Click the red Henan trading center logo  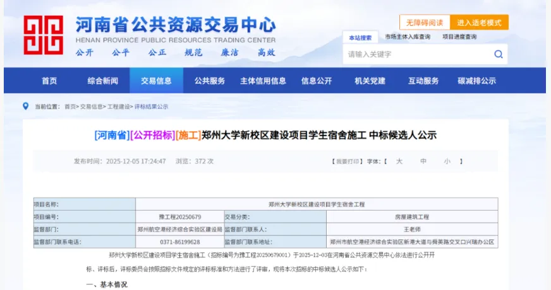[43, 35]
